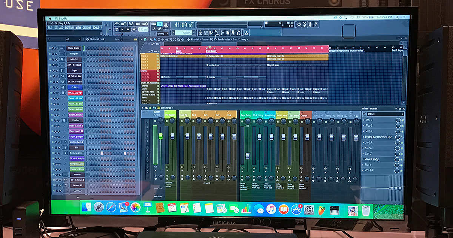The image size is (453, 238).
Task: Click the 130 tempo field
Action: (143, 29)
